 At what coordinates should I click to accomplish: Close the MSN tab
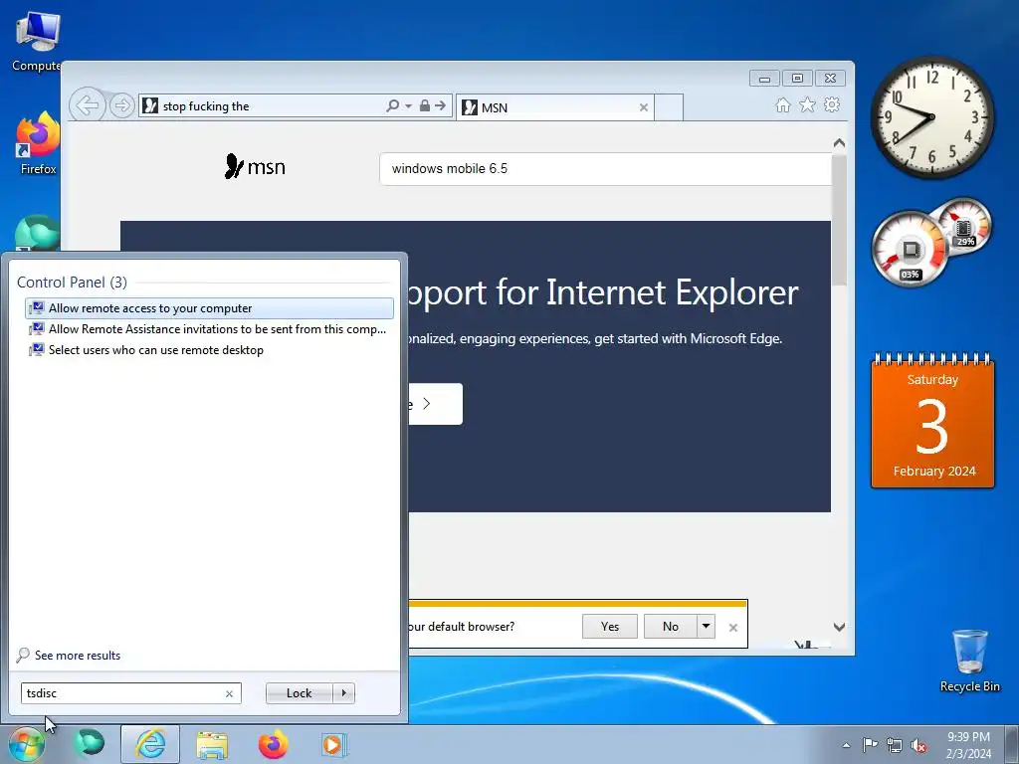[x=644, y=107]
